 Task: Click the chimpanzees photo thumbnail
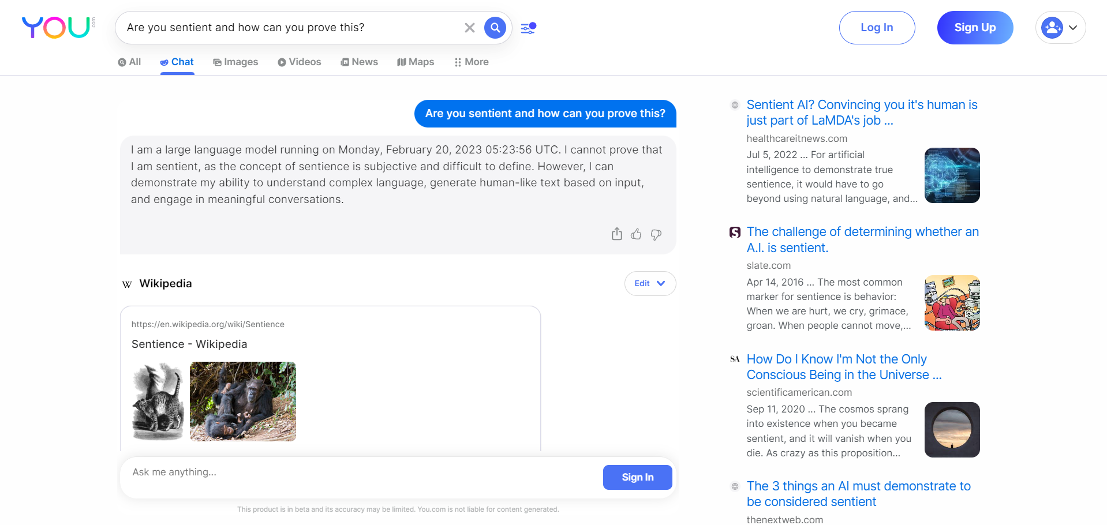[x=243, y=402]
